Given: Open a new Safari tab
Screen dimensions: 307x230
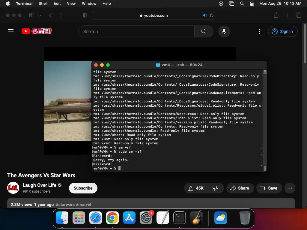Looking at the screenshot, I should [x=287, y=15].
